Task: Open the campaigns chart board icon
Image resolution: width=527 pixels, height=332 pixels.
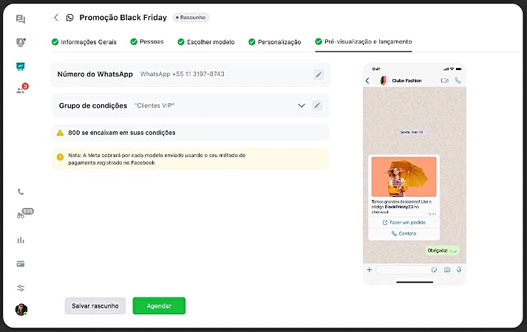Action: tap(21, 66)
